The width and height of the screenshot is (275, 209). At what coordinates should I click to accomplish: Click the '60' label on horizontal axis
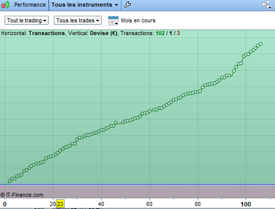click(x=149, y=204)
